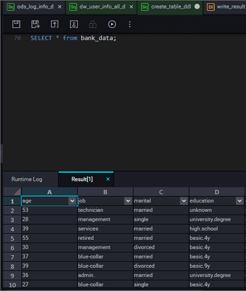
Task: Select cell with age 28
Action: click(x=49, y=219)
